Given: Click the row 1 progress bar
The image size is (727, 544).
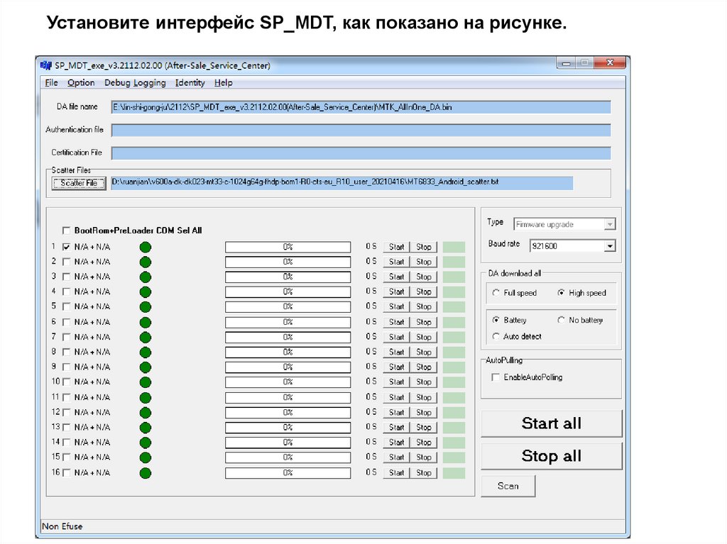Looking at the screenshot, I should point(288,247).
